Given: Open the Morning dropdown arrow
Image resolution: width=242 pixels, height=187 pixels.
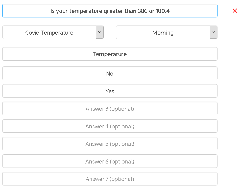Looking at the screenshot, I should (x=213, y=32).
